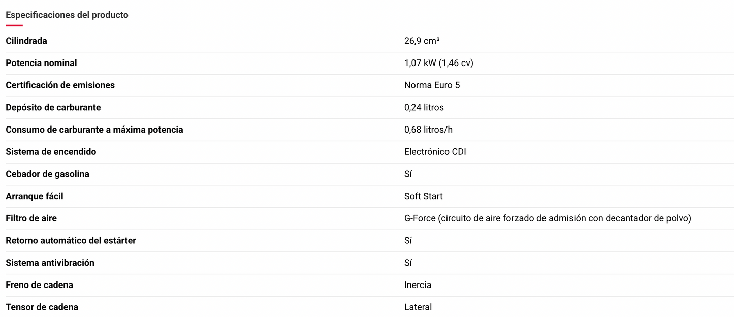Select the Inercia chain brake value
This screenshot has width=734, height=317.
point(418,285)
